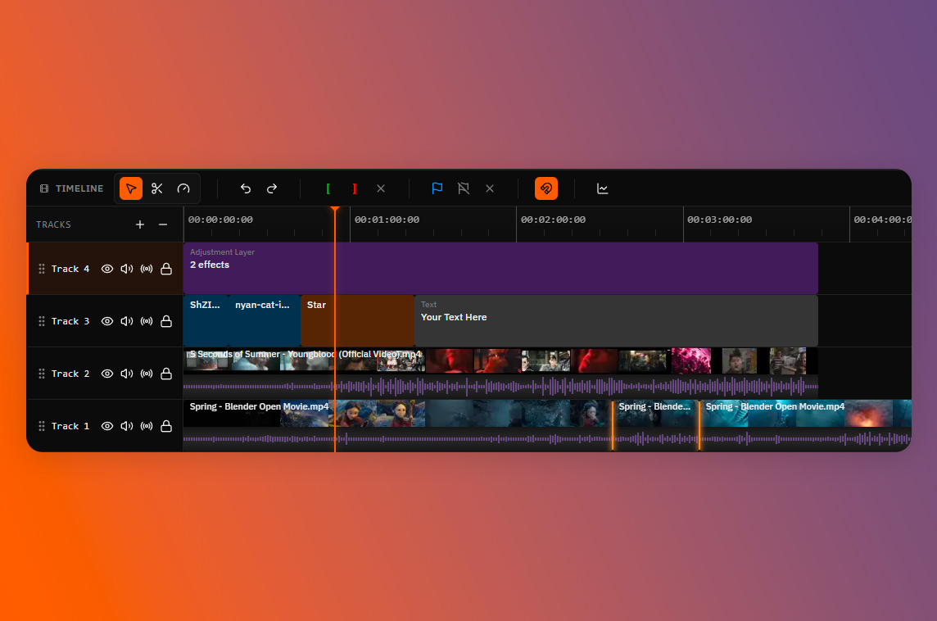
Task: Select the pointer selection tool
Action: click(x=131, y=188)
